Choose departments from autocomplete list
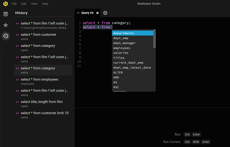The image size is (230, 147). click(x=132, y=33)
